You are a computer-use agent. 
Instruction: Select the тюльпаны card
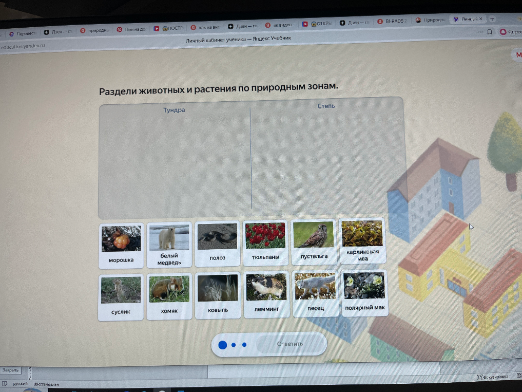[x=265, y=242]
